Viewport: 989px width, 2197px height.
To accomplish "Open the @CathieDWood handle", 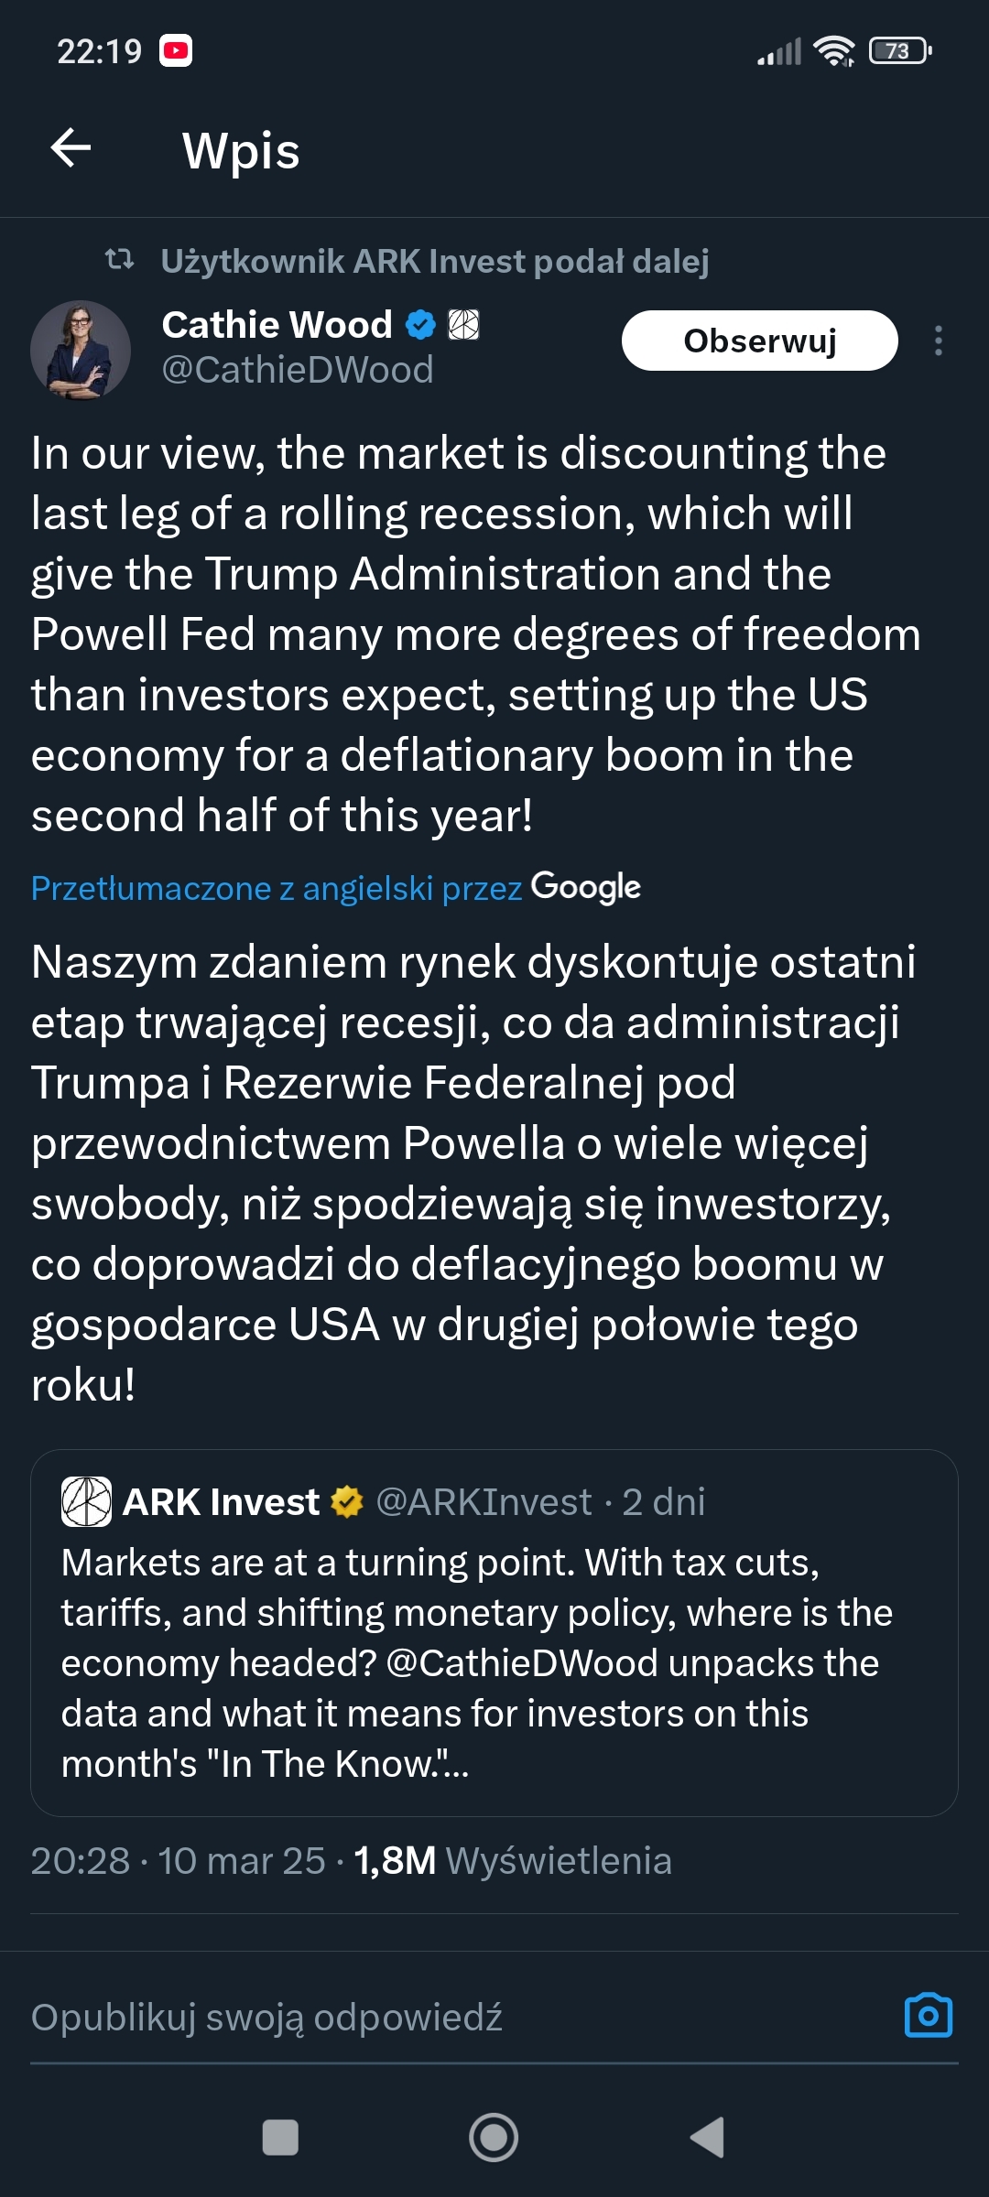I will pos(297,371).
